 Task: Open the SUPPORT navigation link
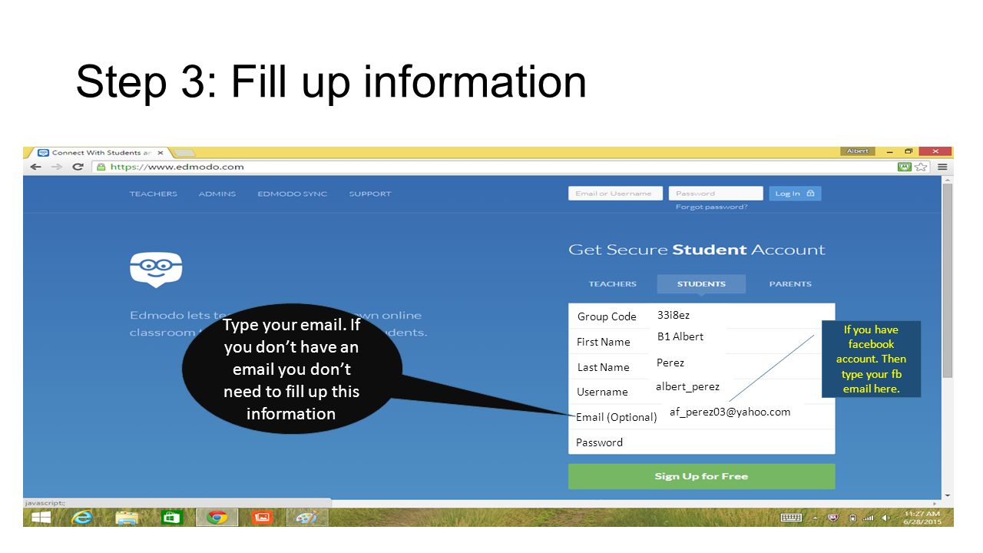click(x=370, y=194)
